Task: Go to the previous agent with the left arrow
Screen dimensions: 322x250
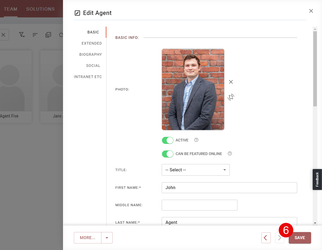Action: click(266, 238)
